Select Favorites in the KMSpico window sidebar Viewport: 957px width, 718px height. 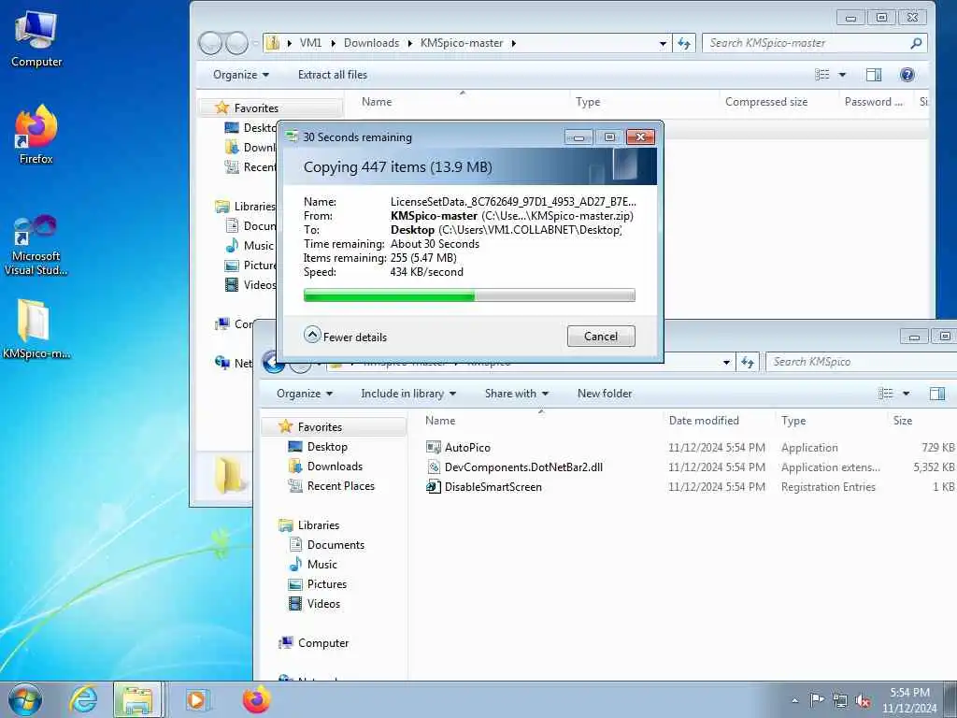coord(320,426)
